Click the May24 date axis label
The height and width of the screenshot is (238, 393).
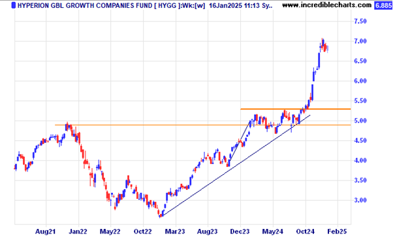273,231
